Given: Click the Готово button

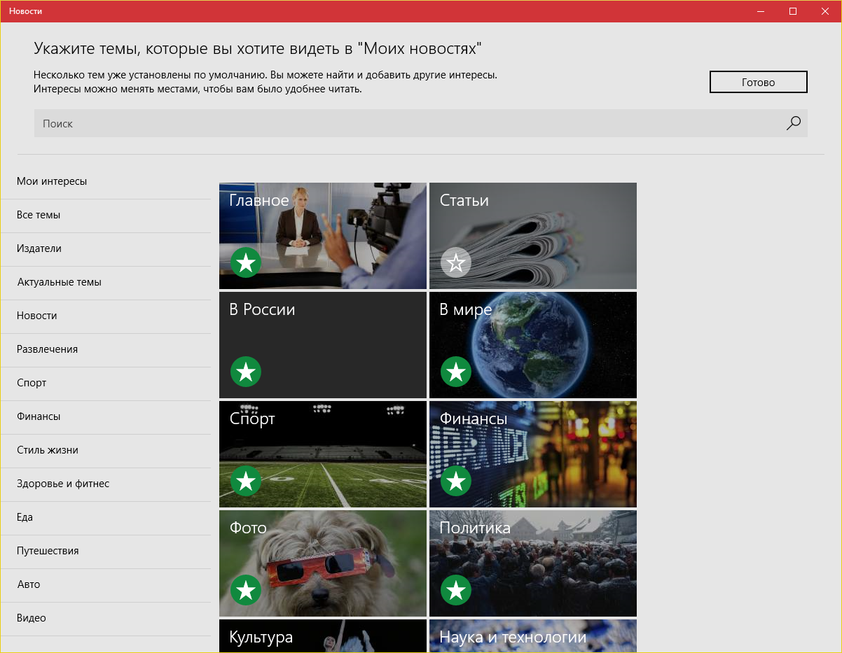Looking at the screenshot, I should (x=759, y=82).
